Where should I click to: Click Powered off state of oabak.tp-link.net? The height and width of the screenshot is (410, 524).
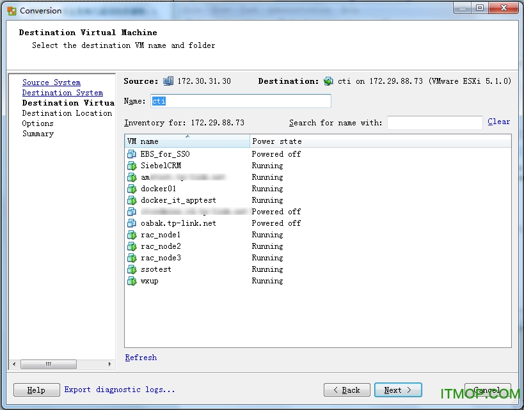tap(276, 223)
